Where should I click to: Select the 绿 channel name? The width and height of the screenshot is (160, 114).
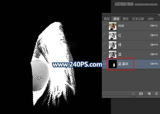120,45
